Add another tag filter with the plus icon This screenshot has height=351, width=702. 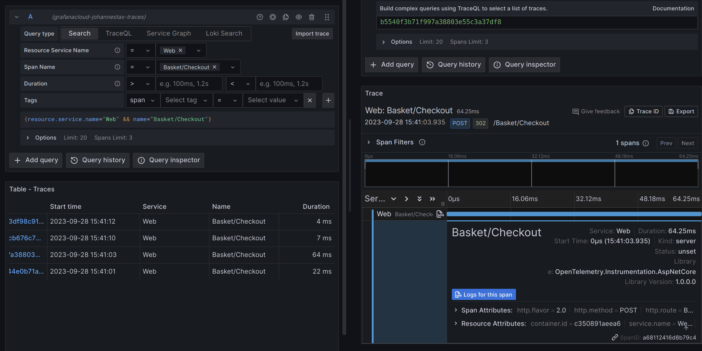(328, 100)
